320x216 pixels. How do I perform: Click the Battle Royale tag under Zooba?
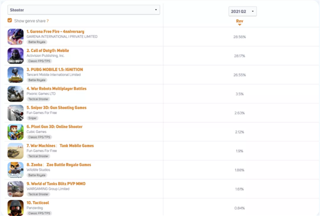[37, 175]
